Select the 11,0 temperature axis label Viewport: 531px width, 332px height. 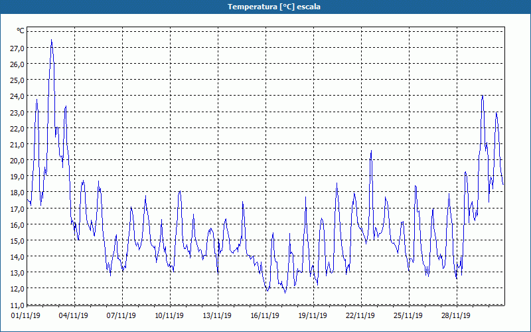coord(17,305)
